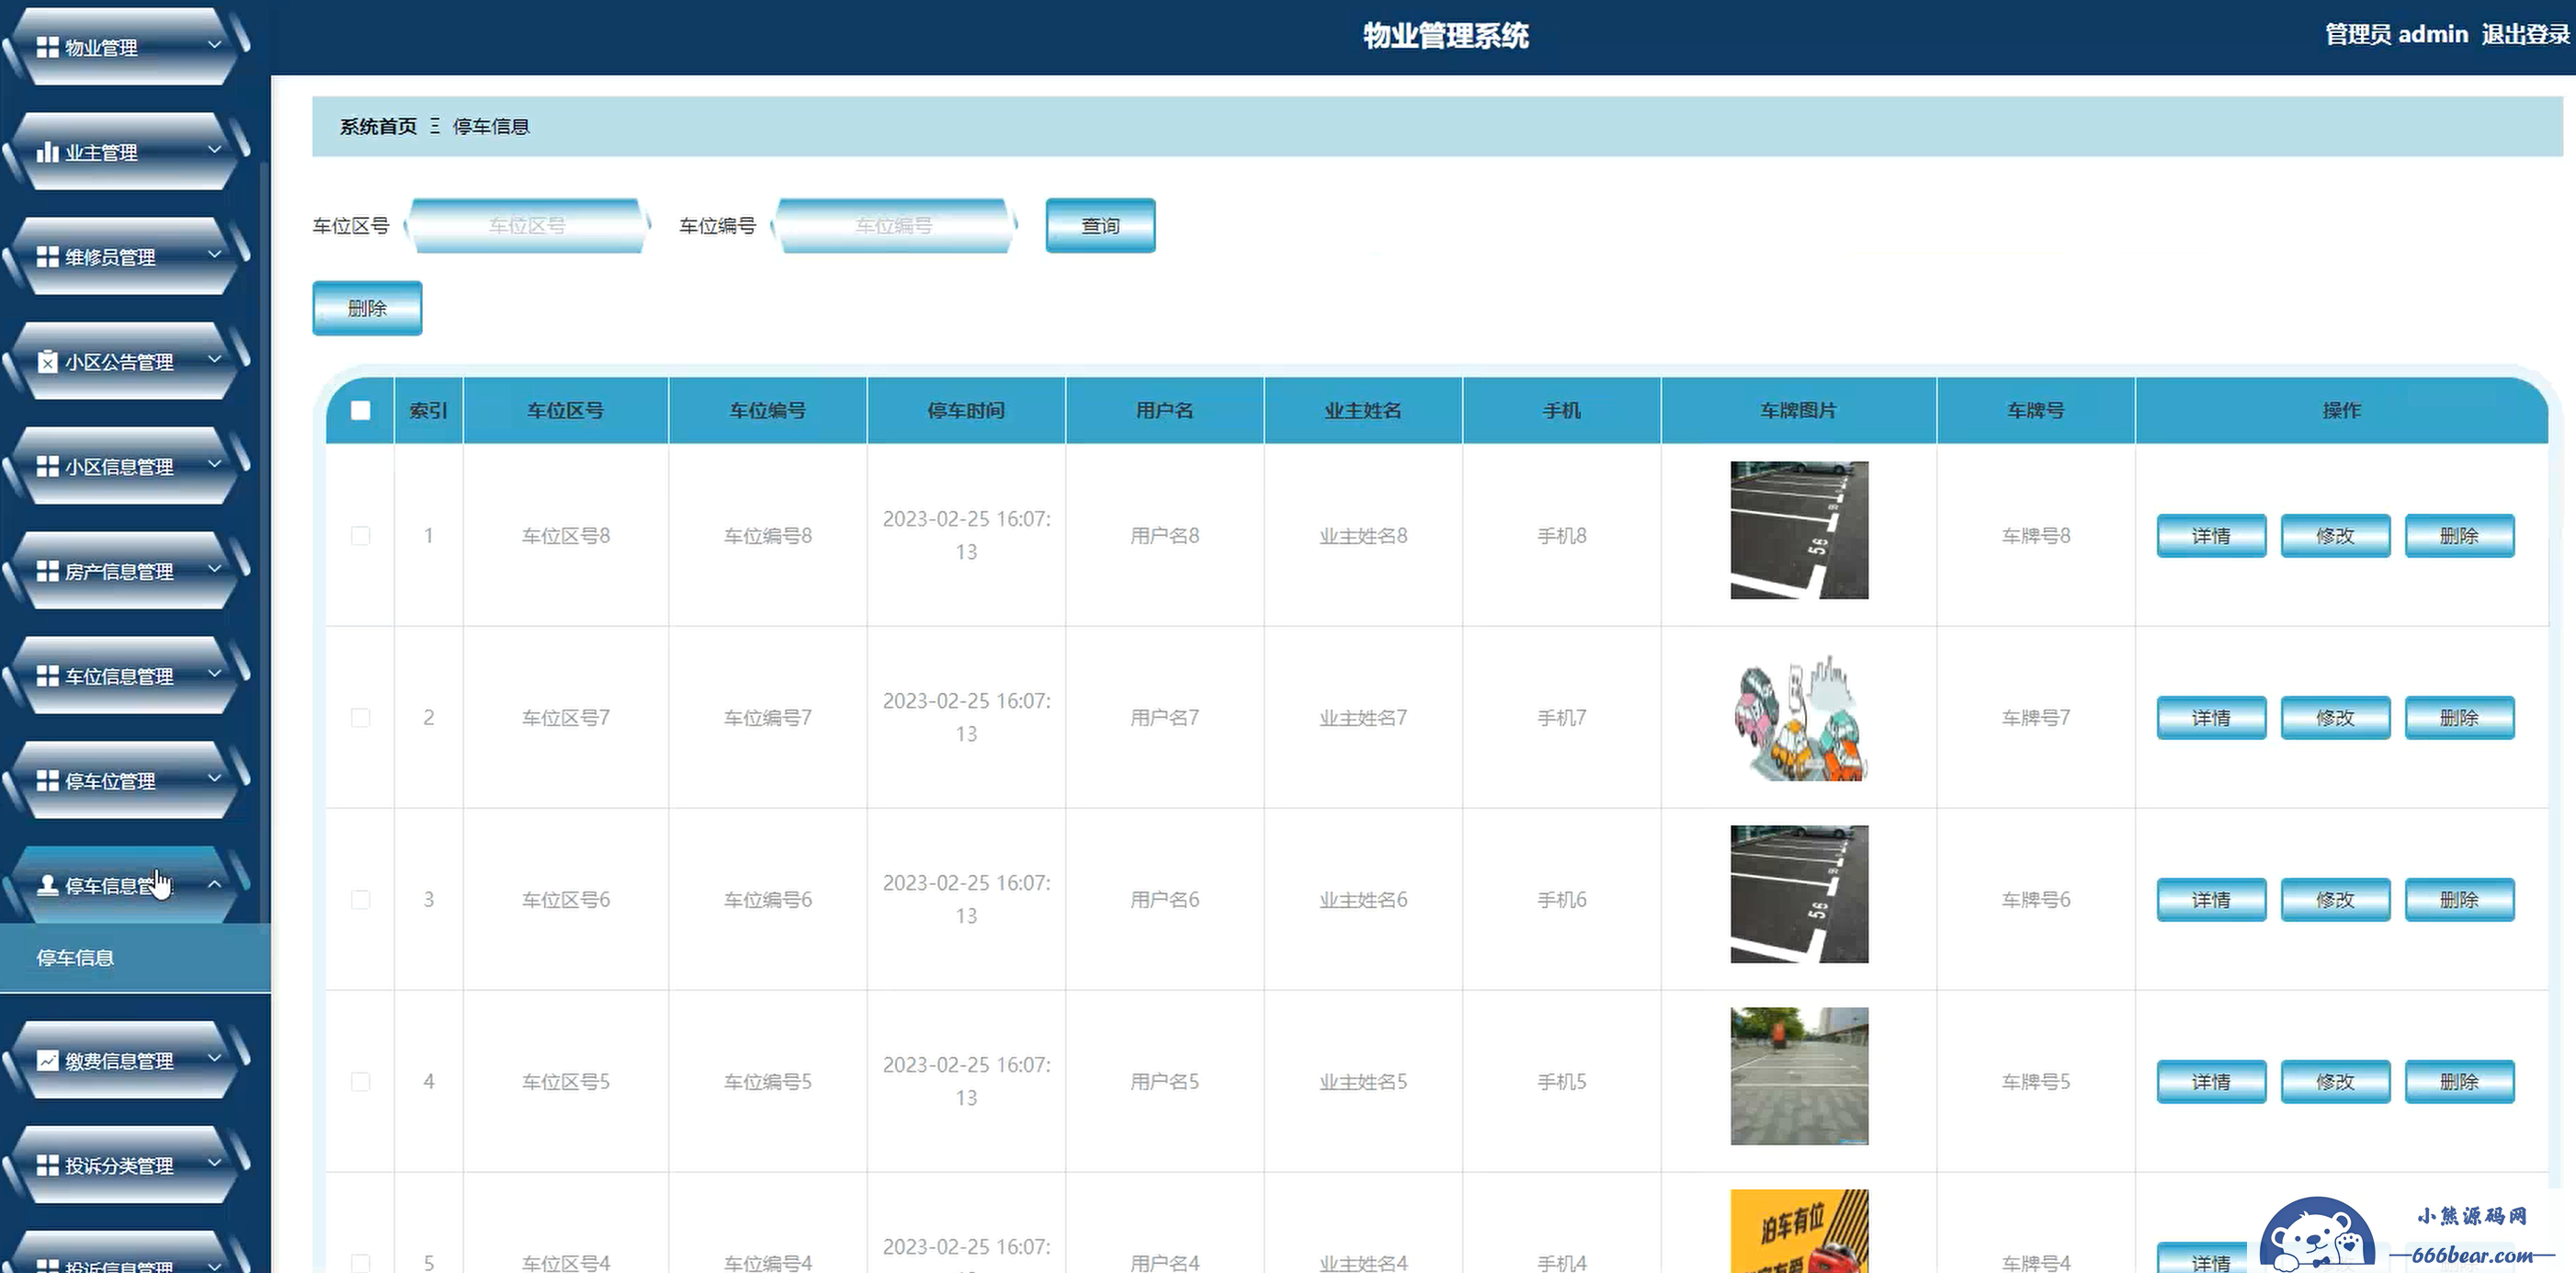Image resolution: width=2576 pixels, height=1273 pixels.
Task: Click the grid icon beside 房产信息管理
Action: tap(47, 571)
